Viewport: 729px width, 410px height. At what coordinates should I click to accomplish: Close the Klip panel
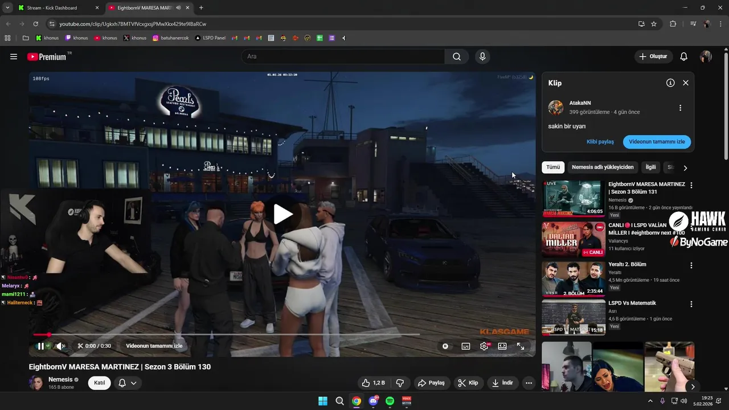686,83
